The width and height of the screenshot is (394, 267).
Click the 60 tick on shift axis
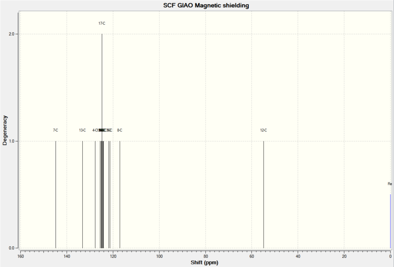[x=252, y=256]
